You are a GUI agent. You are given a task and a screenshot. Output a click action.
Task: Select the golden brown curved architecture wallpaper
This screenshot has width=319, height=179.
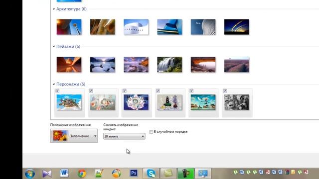tap(103, 27)
